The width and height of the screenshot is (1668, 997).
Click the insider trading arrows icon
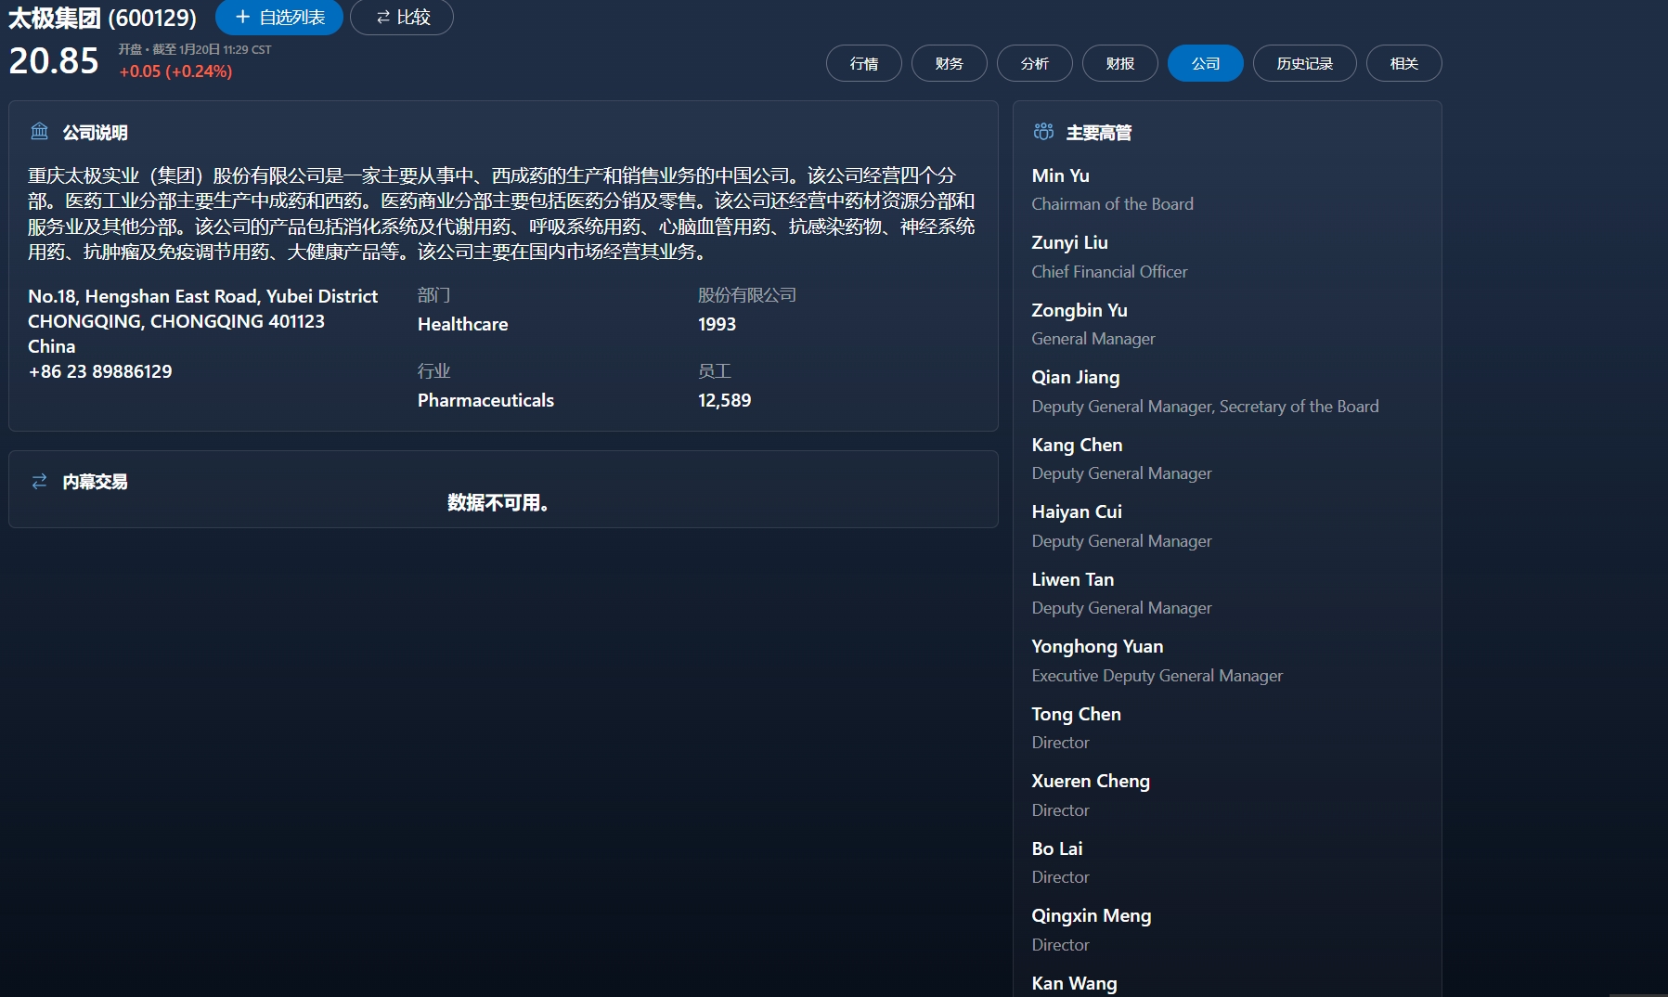point(39,481)
